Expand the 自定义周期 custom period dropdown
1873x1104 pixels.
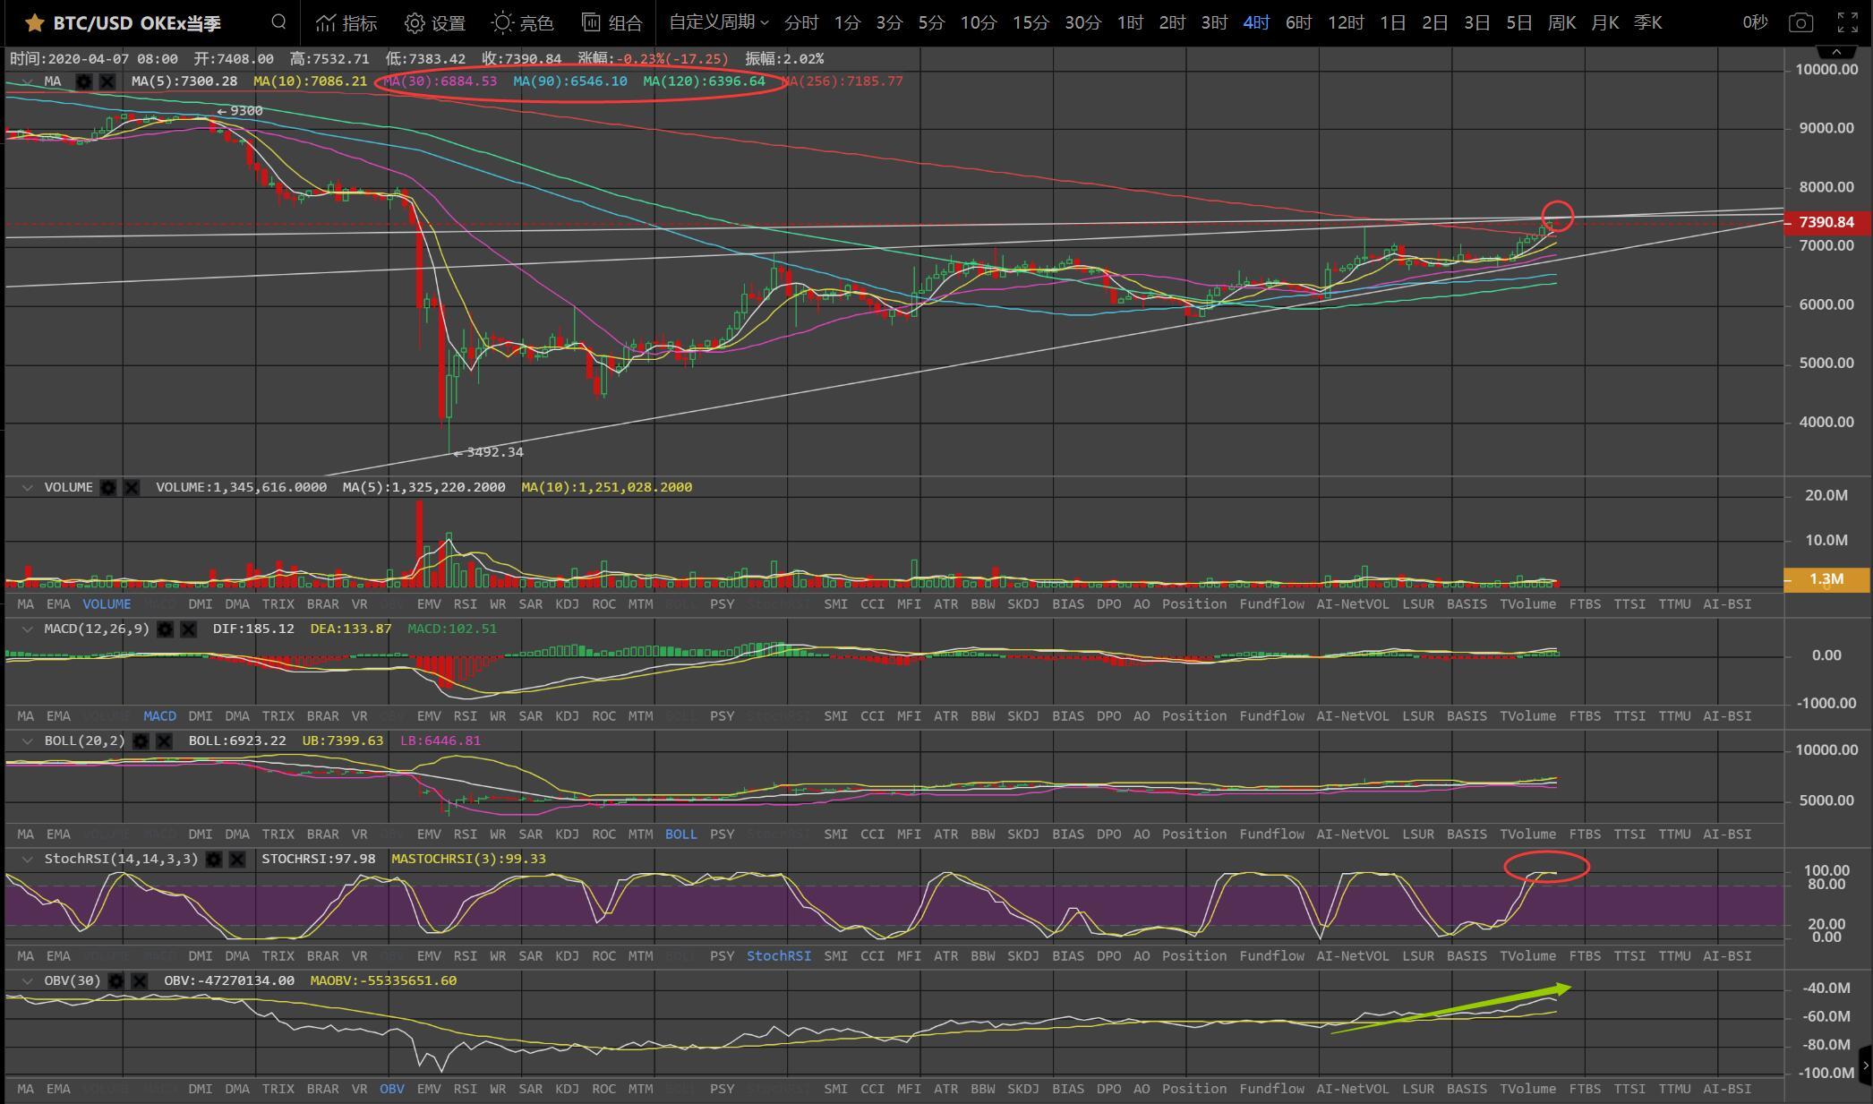718,22
